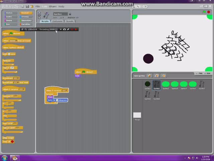Click the 'stop script' block in palette
Viewport: 214px width, 161px height.
[x=8, y=138]
